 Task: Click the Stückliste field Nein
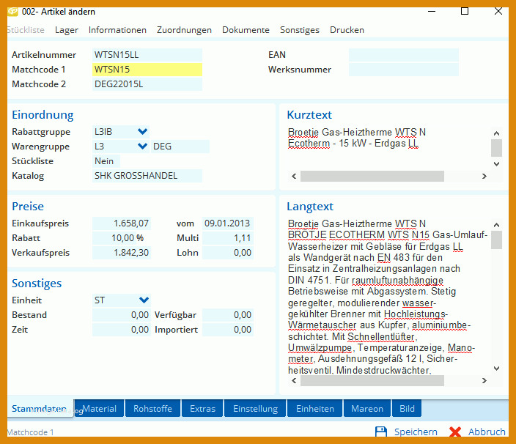point(106,161)
